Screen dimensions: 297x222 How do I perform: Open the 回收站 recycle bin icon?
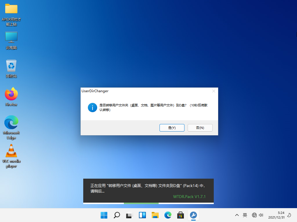click(x=11, y=66)
